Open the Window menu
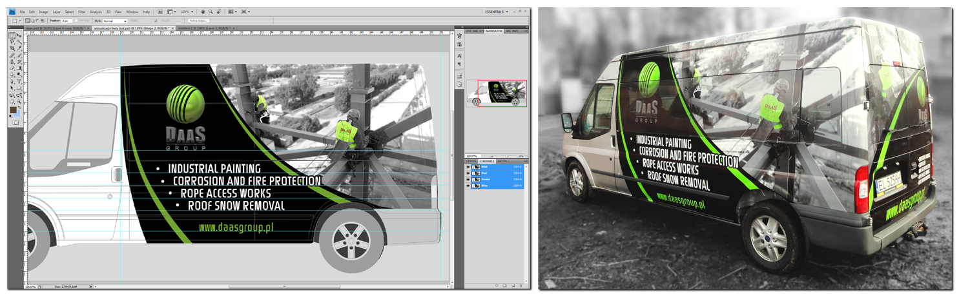959x297 pixels. [132, 12]
